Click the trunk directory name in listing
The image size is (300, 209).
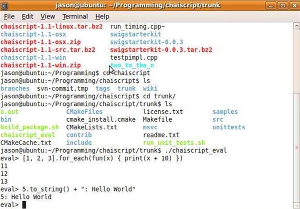(x=126, y=89)
